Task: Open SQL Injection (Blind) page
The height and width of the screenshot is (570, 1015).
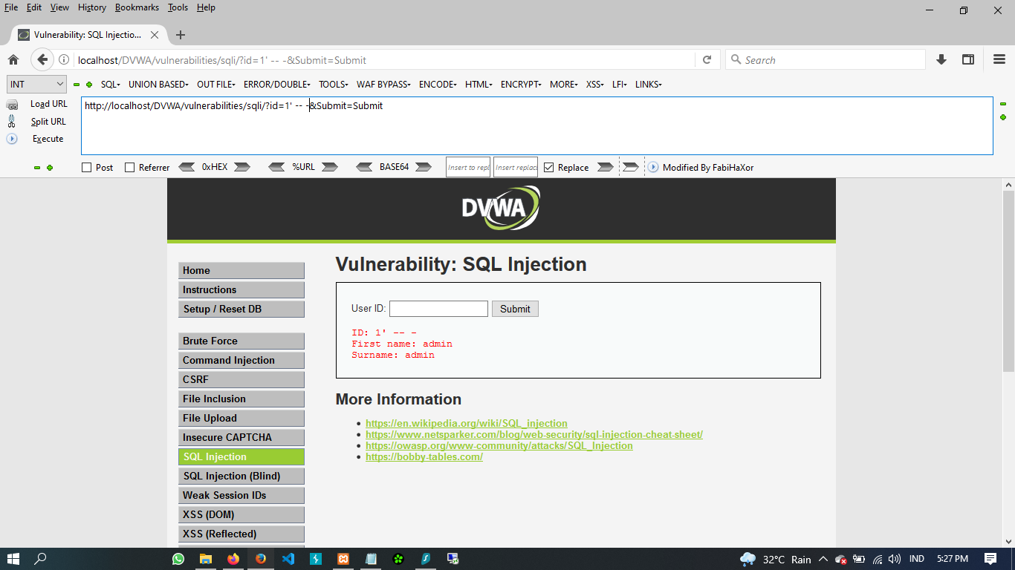Action: pos(241,476)
